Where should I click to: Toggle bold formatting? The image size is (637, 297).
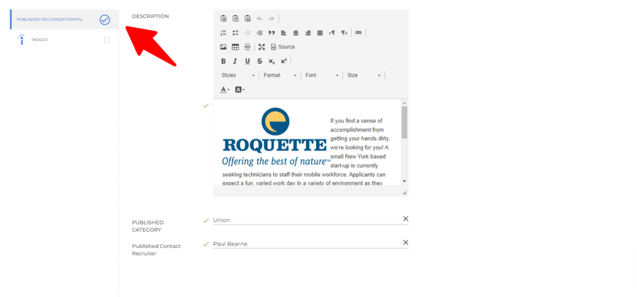[223, 61]
